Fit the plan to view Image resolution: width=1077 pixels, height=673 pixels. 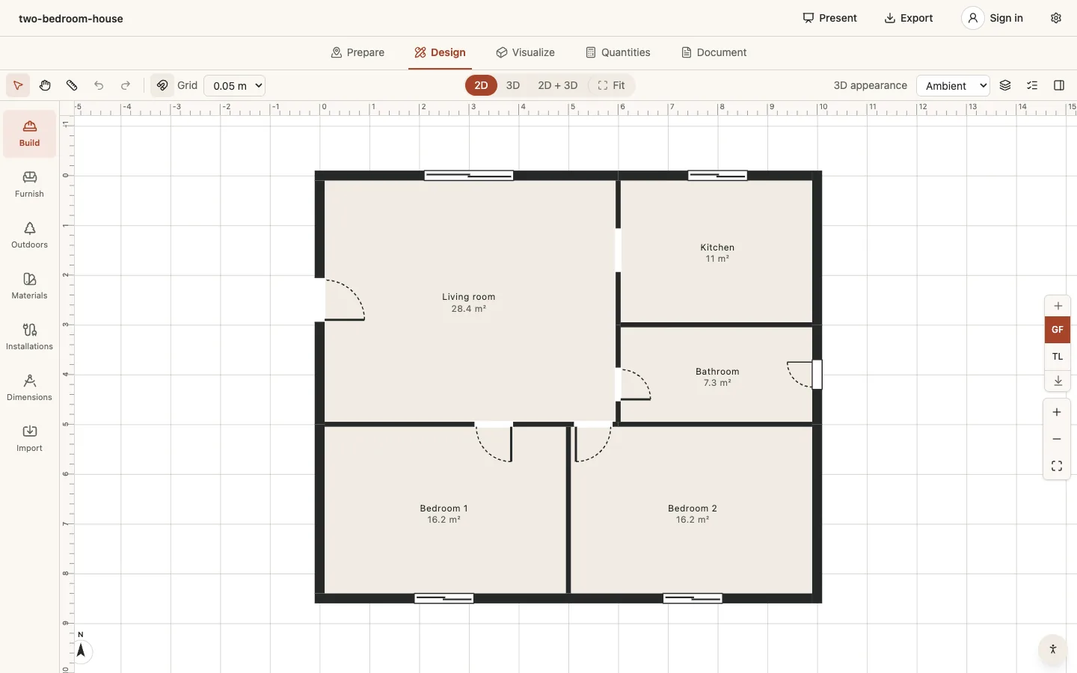pyautogui.click(x=611, y=85)
